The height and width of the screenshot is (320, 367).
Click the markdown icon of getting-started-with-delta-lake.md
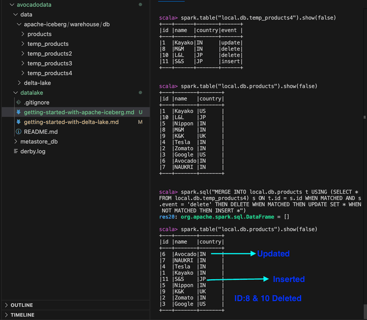[18, 122]
